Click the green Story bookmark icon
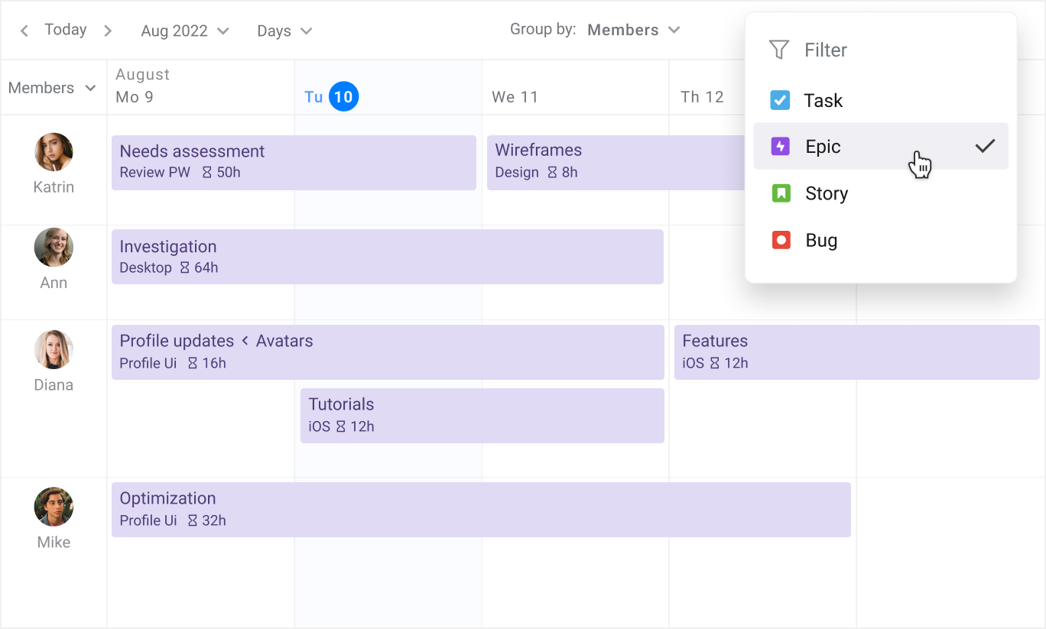Viewport: 1046px width, 629px height. (x=780, y=193)
